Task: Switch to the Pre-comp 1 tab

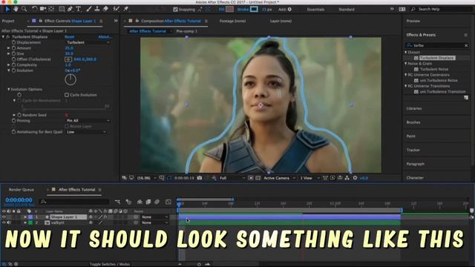Action: tap(186, 31)
